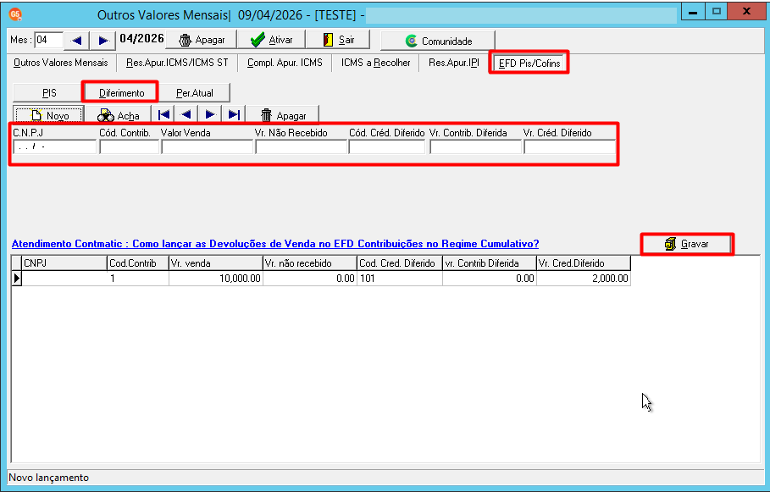770x492 pixels.
Task: Click the Vr. venda column header
Action: point(216,263)
